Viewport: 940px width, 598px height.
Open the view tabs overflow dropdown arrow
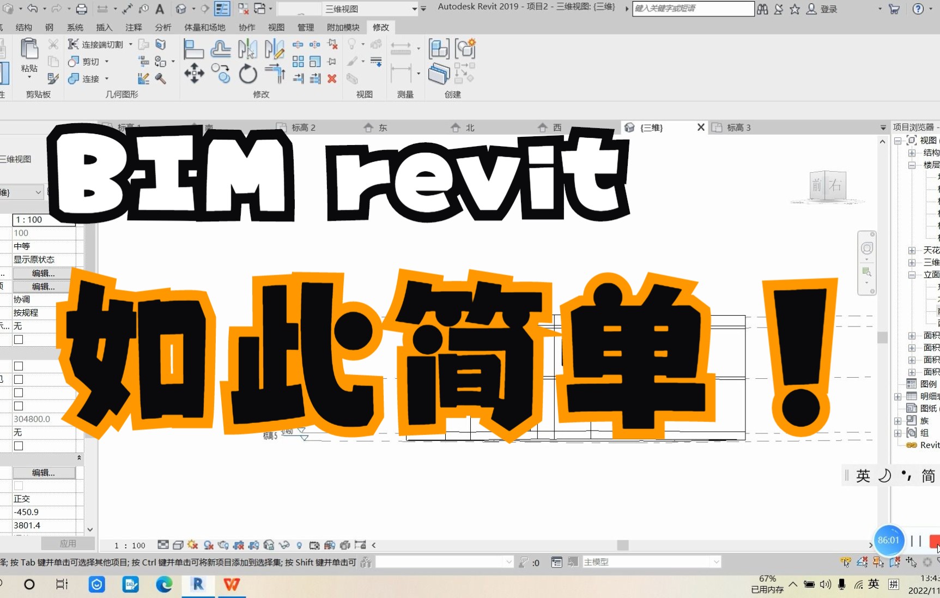(x=883, y=128)
